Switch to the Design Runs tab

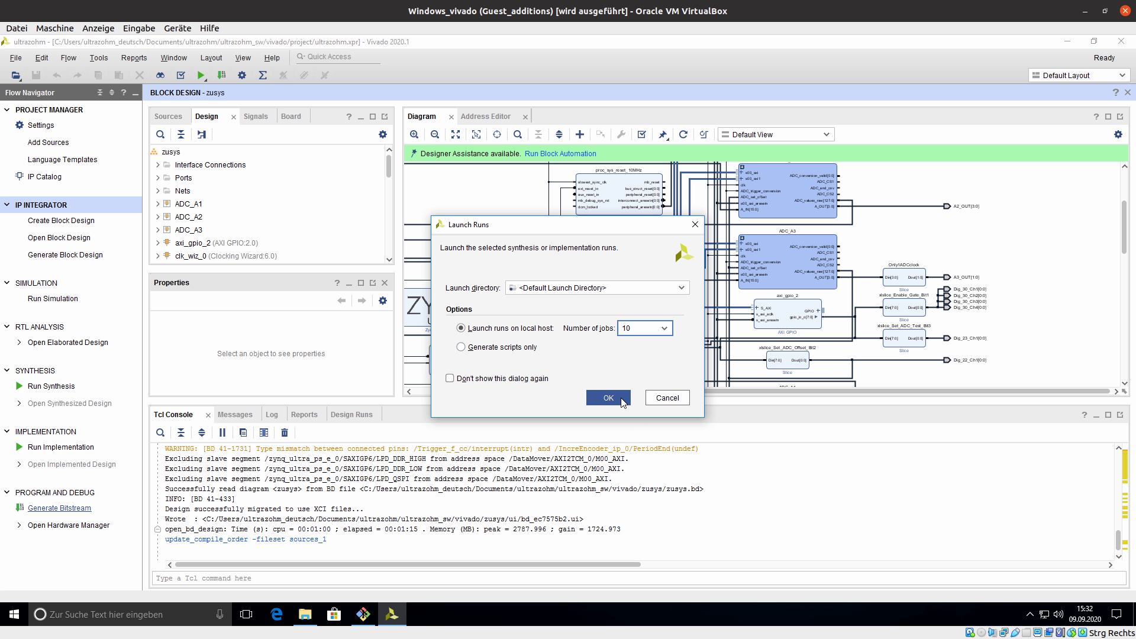click(351, 414)
